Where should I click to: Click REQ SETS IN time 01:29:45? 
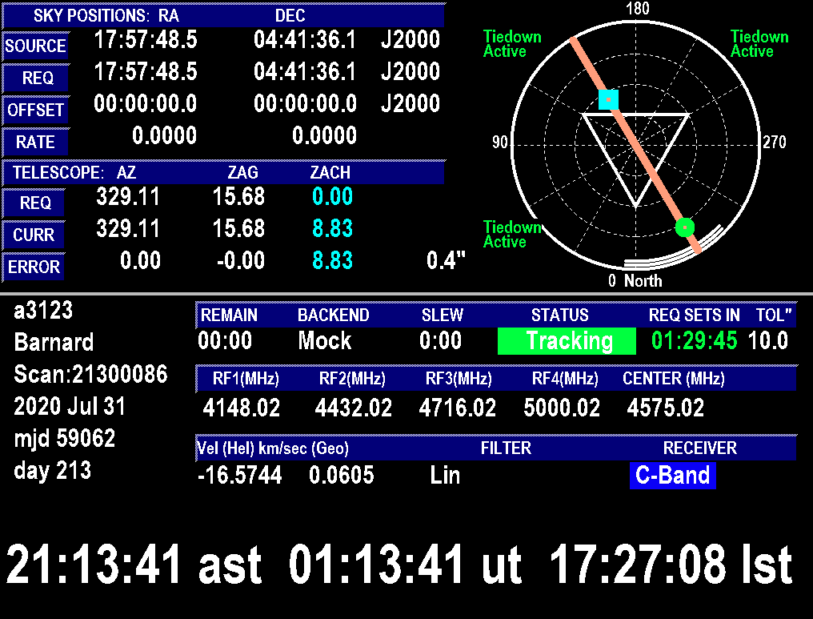coord(694,341)
